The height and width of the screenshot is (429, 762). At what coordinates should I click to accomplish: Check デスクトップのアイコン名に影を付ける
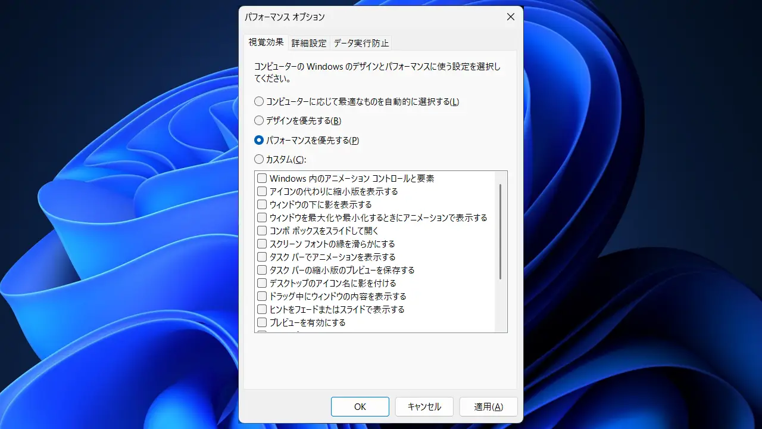point(262,283)
